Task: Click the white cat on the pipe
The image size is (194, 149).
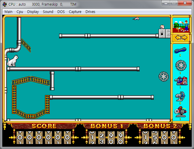Action: (12, 61)
